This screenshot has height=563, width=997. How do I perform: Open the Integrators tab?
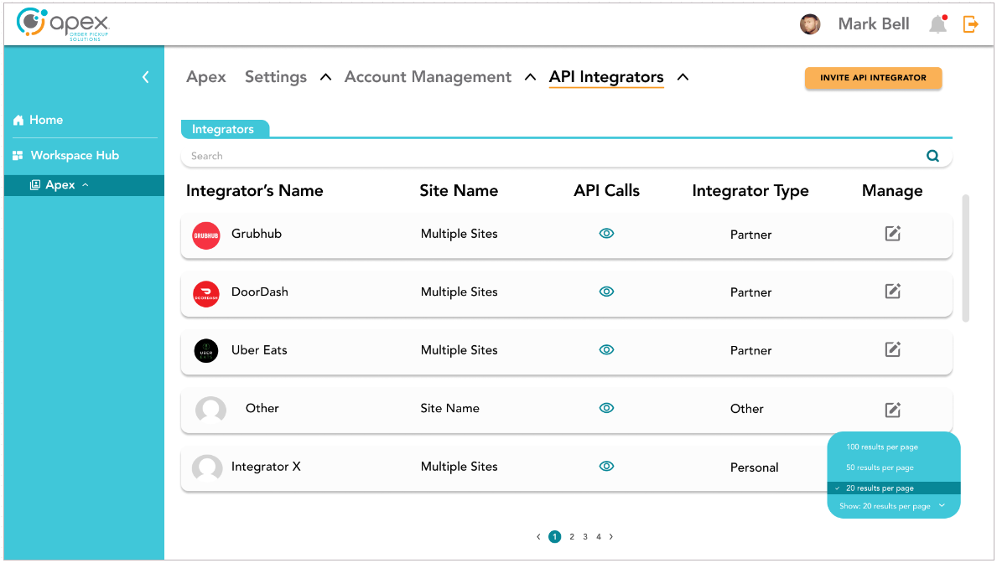[223, 129]
